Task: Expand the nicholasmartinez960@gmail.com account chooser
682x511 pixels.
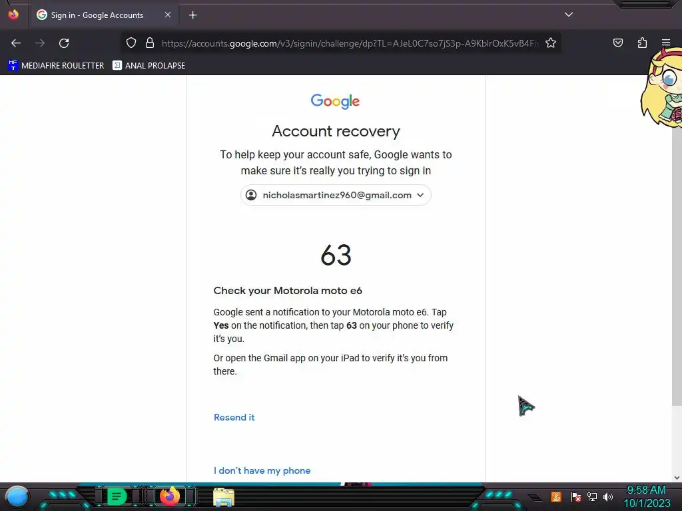Action: pos(336,195)
